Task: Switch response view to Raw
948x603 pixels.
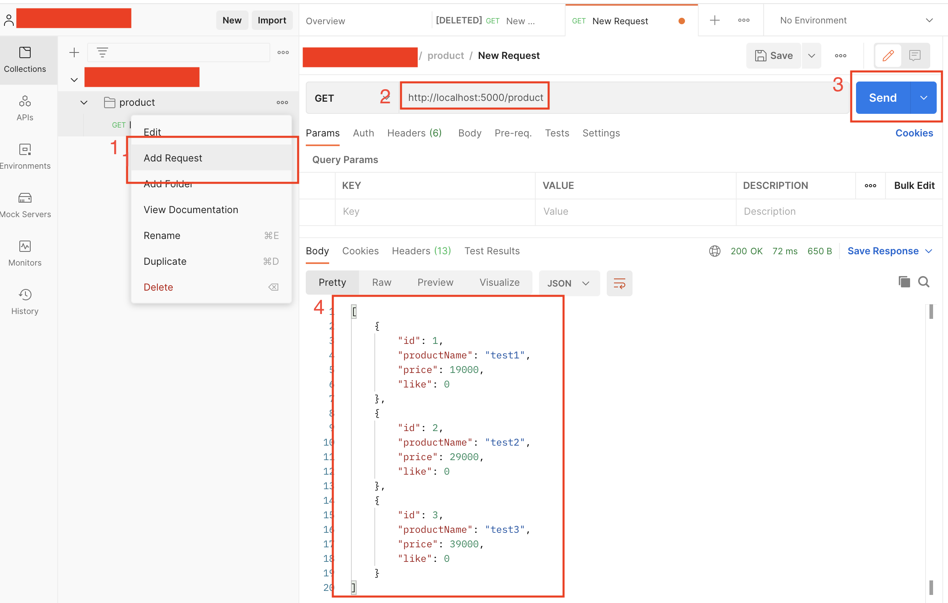Action: [x=382, y=283]
